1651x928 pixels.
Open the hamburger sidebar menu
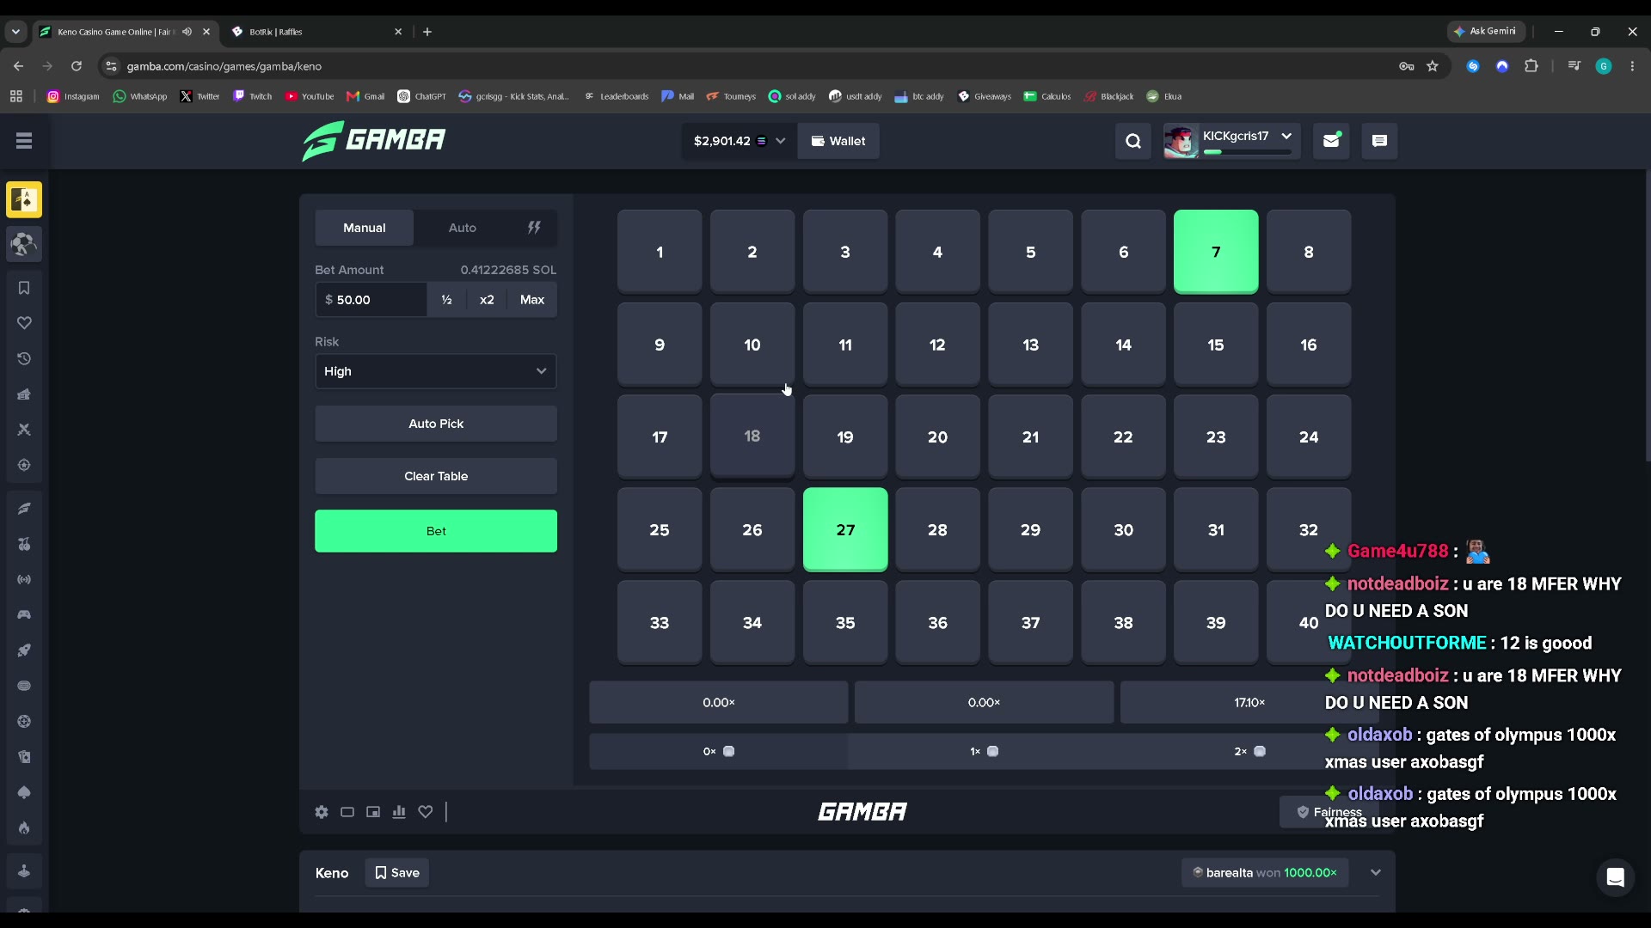coord(24,141)
